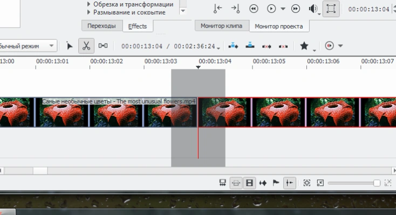Screen dimensions: 396x215
Task: Click the insert clip zone in timeline icon
Action: tap(233, 46)
